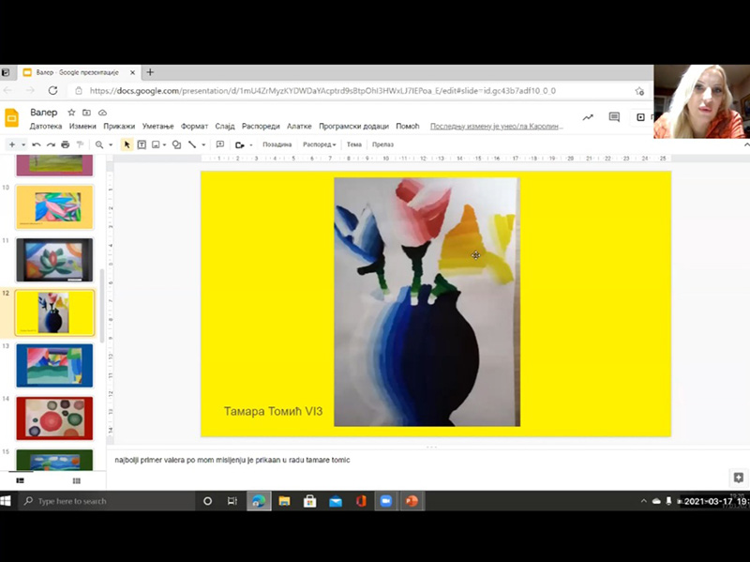
Task: Select slide 13 thumbnail
Action: click(x=54, y=366)
